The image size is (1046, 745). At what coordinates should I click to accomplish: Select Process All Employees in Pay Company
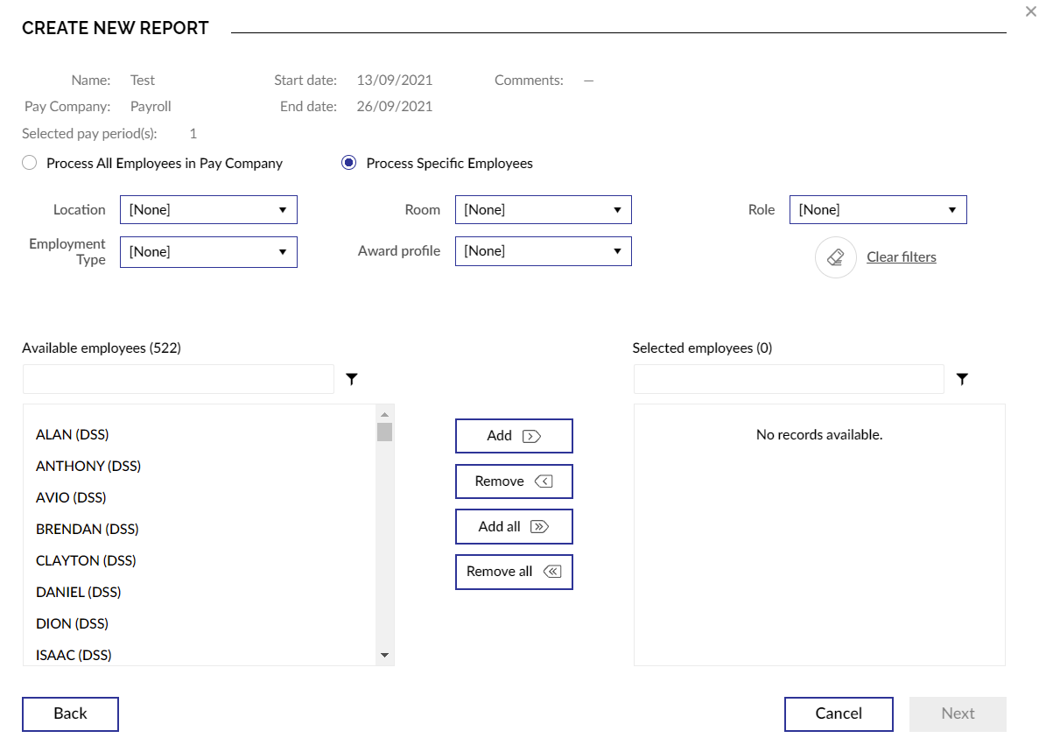tap(30, 163)
